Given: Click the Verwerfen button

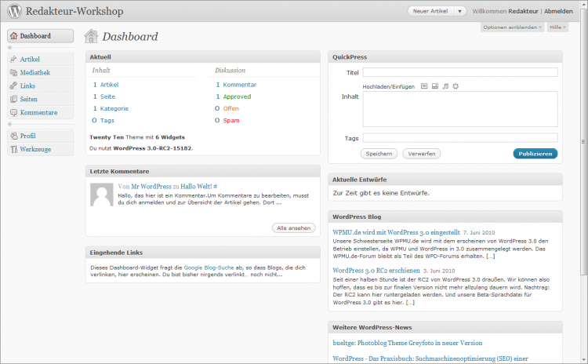Looking at the screenshot, I should [x=422, y=154].
